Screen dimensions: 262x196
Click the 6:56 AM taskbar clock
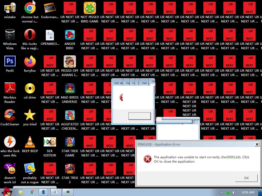pyautogui.click(x=248, y=192)
